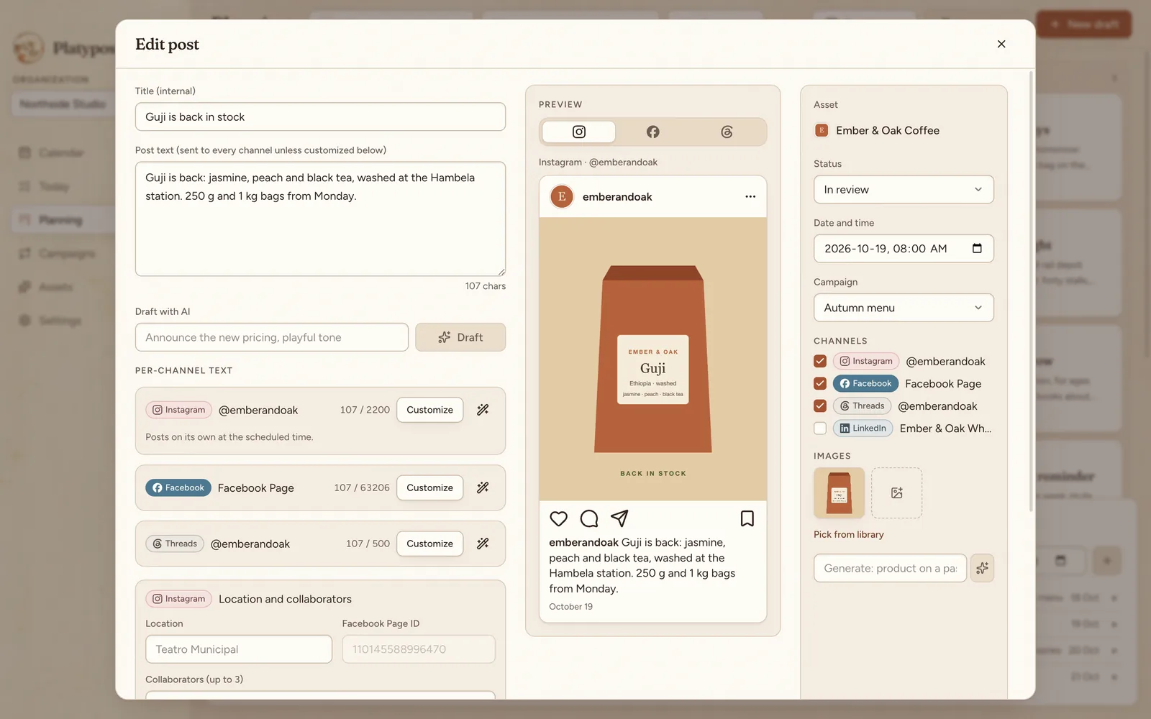Click the "107 / 63206" Facebook counter
Viewport: 1151px width, 719px height.
click(x=362, y=487)
